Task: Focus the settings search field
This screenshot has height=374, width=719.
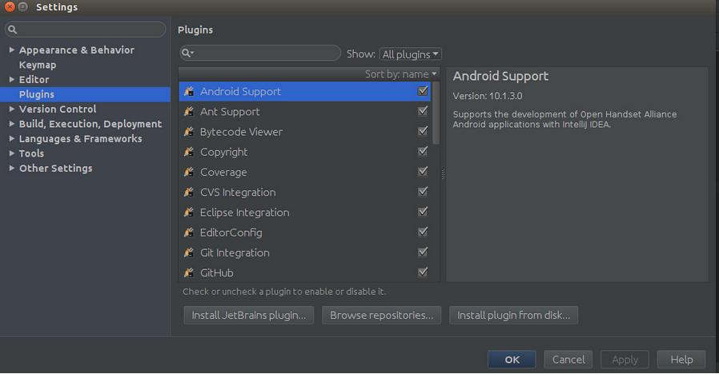Action: 86,30
